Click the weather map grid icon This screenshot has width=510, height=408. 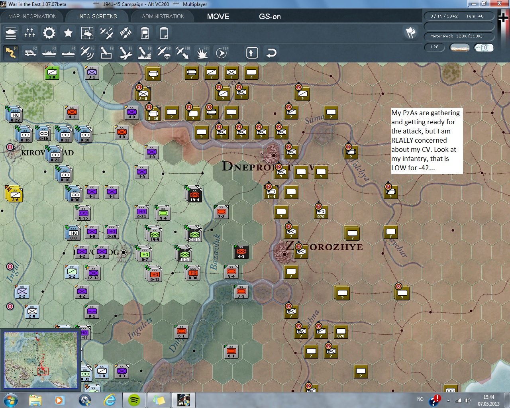(x=87, y=33)
